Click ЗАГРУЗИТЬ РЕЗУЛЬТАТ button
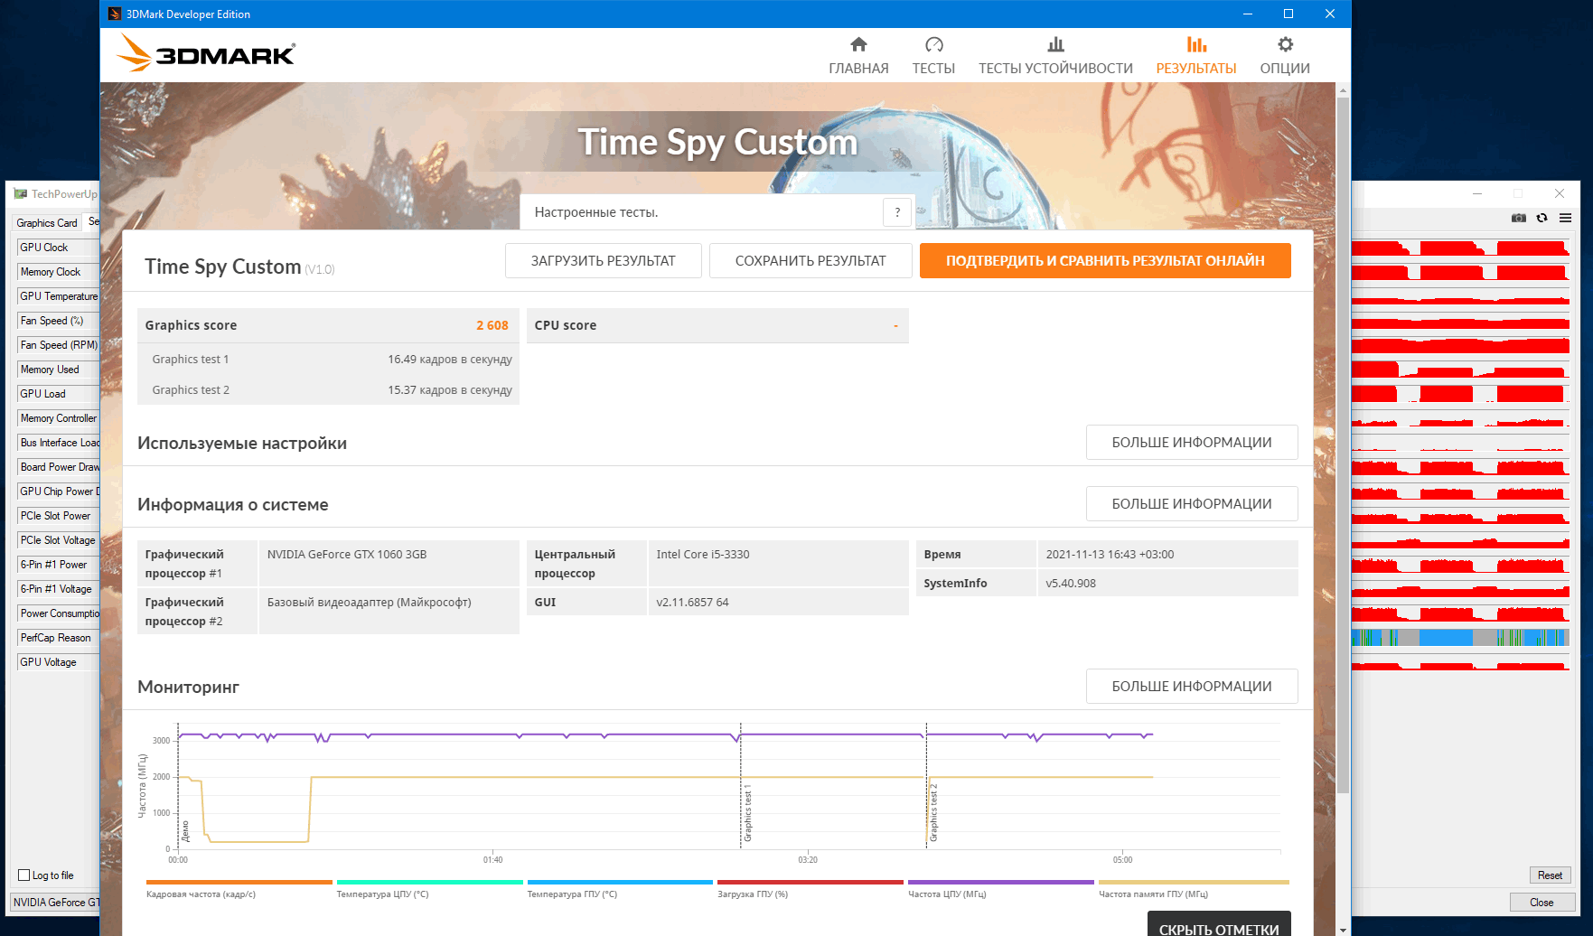Image resolution: width=1593 pixels, height=936 pixels. tap(603, 261)
